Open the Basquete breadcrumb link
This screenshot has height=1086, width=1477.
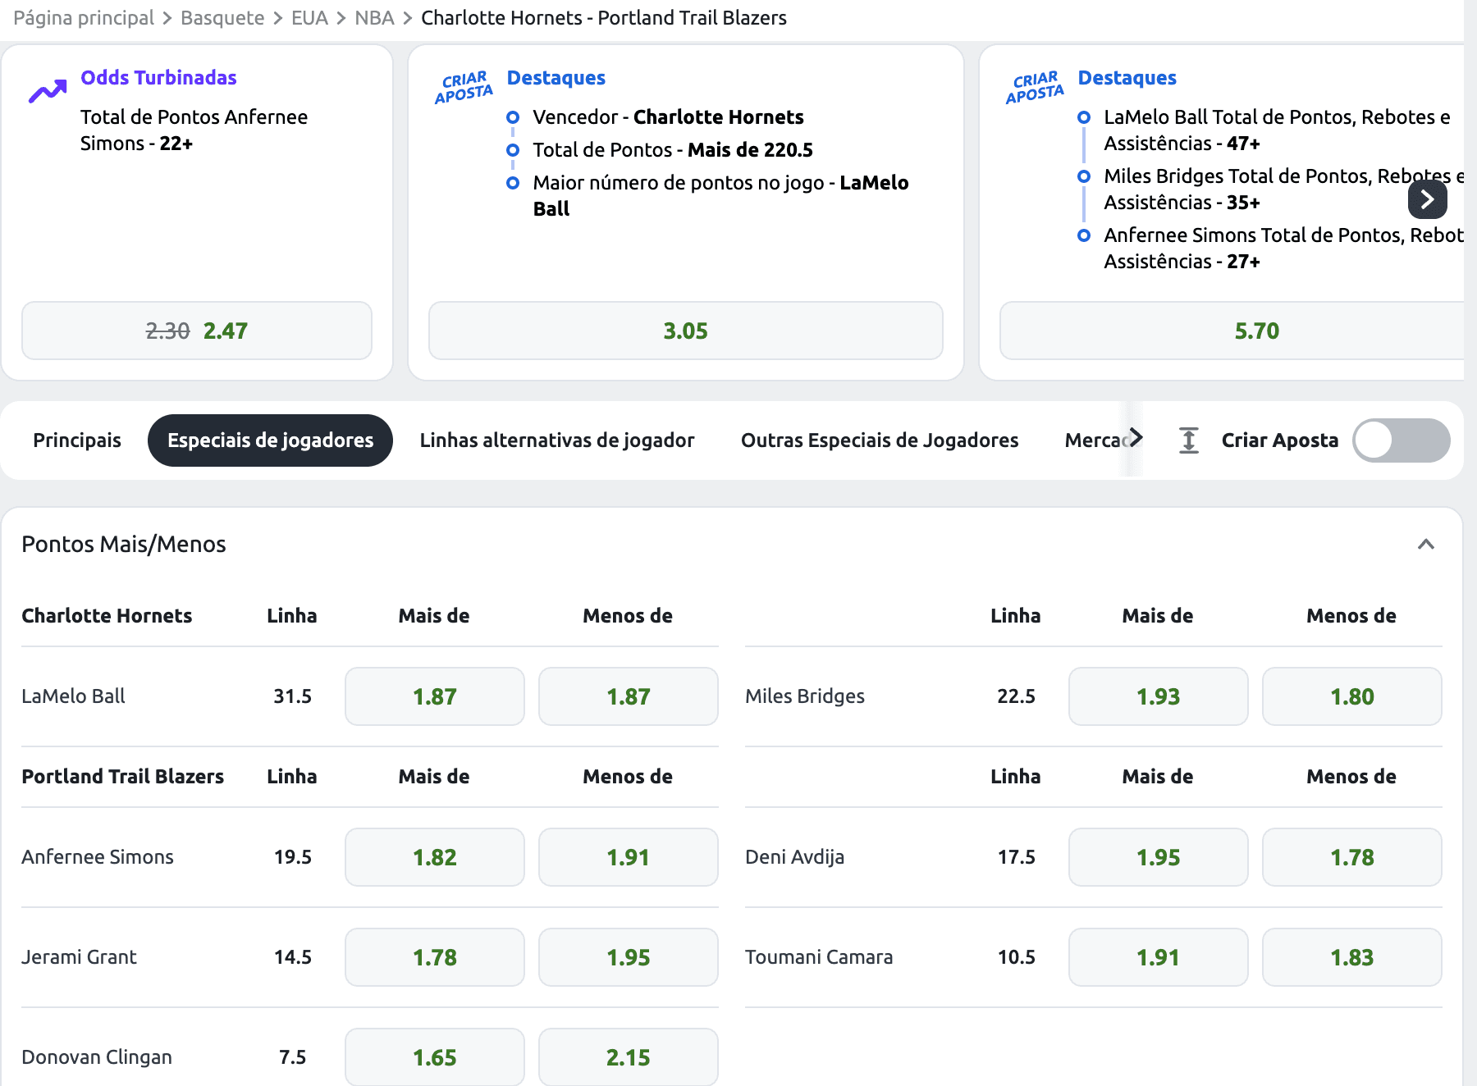pos(222,18)
